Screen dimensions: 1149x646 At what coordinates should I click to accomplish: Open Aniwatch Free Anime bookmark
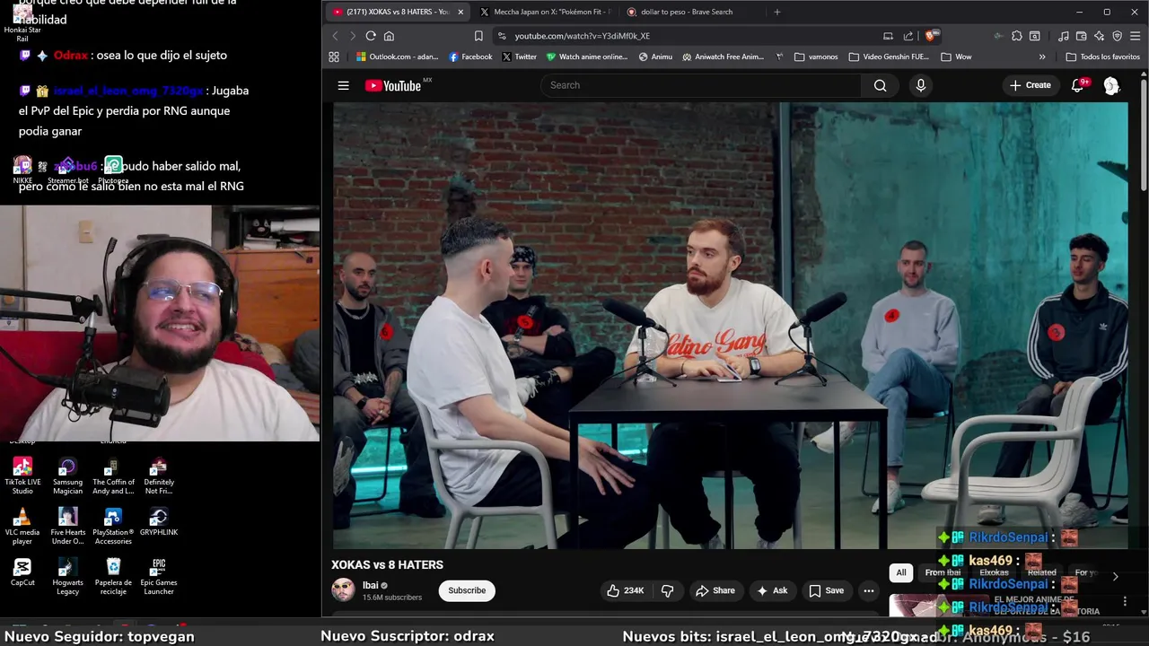point(723,57)
